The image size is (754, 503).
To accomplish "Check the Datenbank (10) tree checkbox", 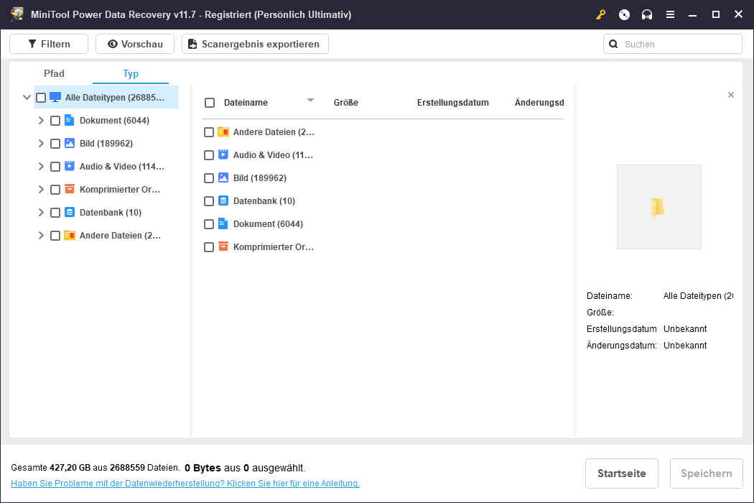I will 55,213.
